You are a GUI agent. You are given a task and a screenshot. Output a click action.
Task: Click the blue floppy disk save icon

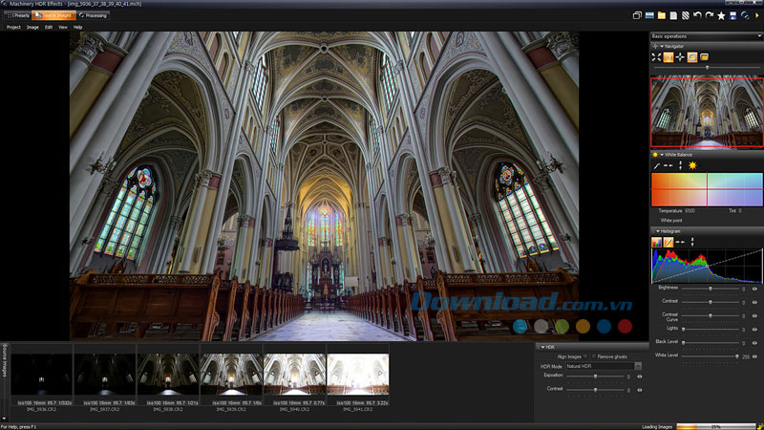(x=732, y=15)
